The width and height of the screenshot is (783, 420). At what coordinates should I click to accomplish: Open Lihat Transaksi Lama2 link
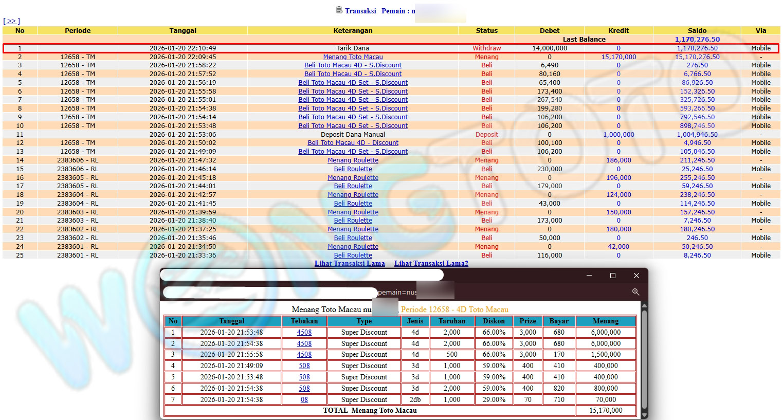coord(431,263)
